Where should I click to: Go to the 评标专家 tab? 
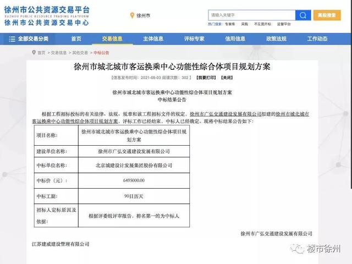(x=194, y=39)
